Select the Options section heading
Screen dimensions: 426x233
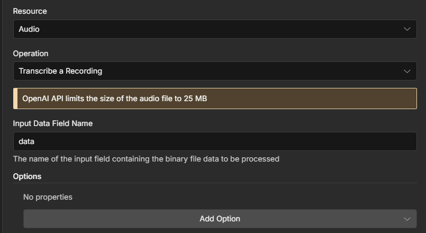(x=27, y=176)
